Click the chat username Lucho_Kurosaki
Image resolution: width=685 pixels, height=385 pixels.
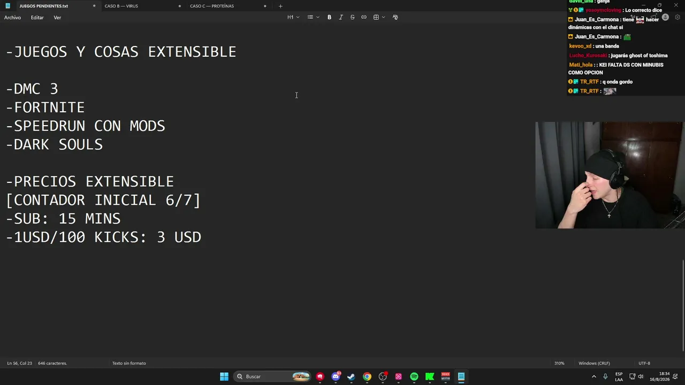click(x=588, y=56)
